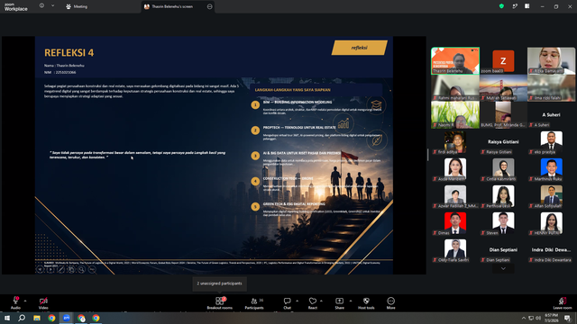Image resolution: width=577 pixels, height=324 pixels.
Task: Select Mutiah Setiawati's video tile
Action: pos(503,88)
